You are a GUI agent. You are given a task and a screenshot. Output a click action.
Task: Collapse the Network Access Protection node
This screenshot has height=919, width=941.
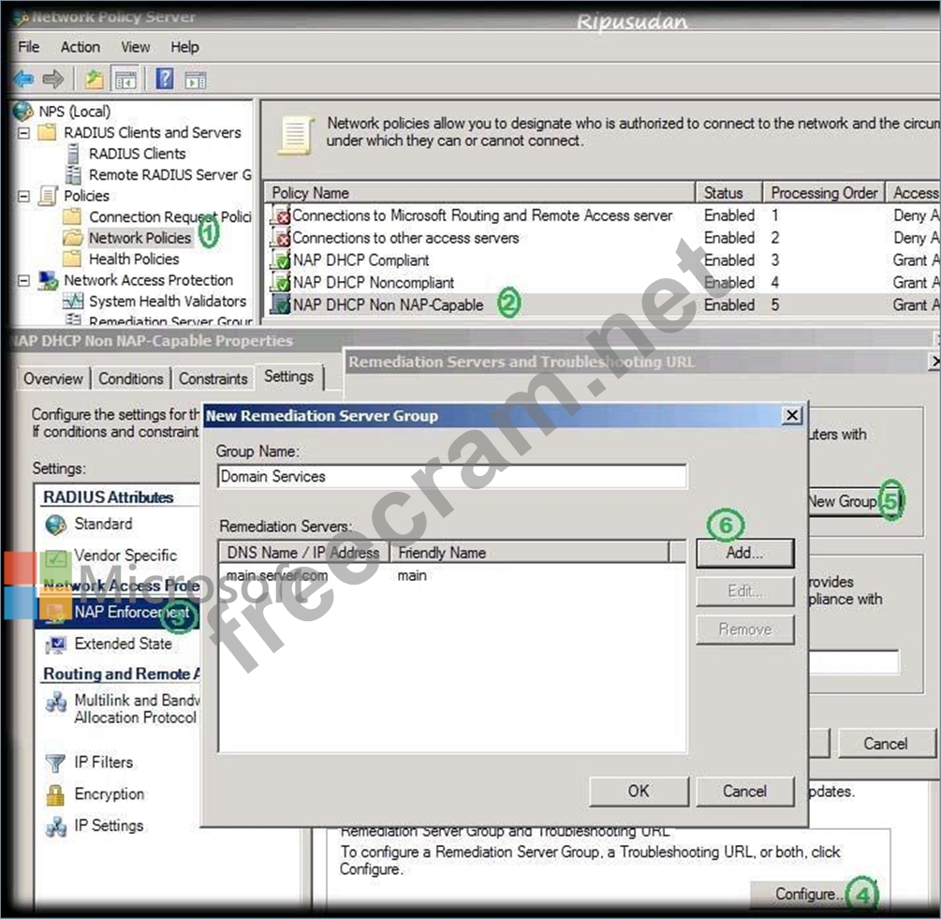(23, 280)
